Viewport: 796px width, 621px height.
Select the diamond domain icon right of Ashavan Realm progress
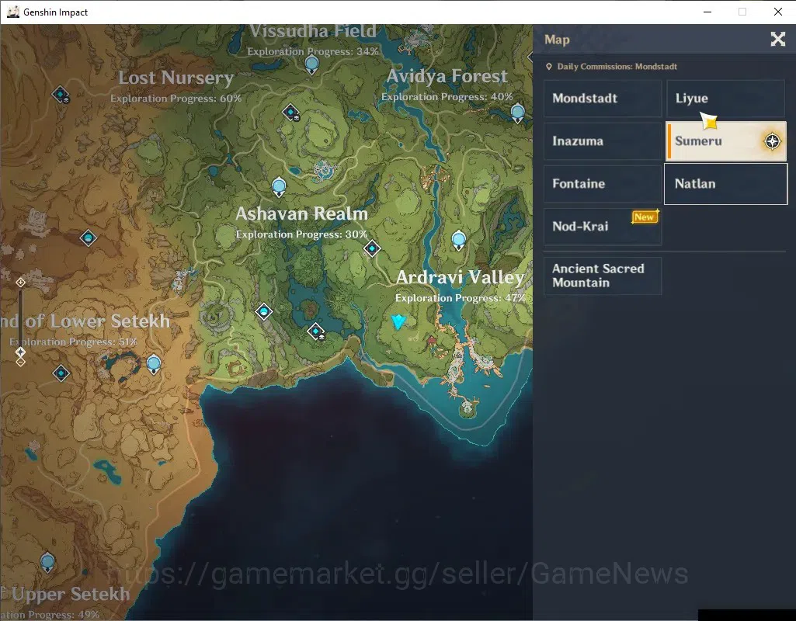click(x=372, y=248)
